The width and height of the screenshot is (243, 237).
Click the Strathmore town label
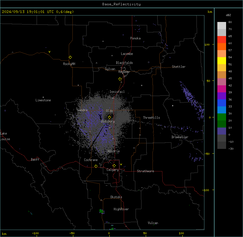145,171
